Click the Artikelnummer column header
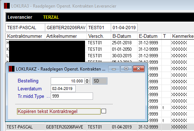Screen dimensions: 194x131 pyautogui.click(x=66, y=36)
